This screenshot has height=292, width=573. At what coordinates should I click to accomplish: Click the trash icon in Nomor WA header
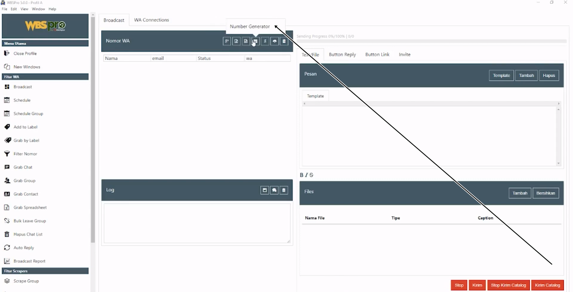pos(284,41)
